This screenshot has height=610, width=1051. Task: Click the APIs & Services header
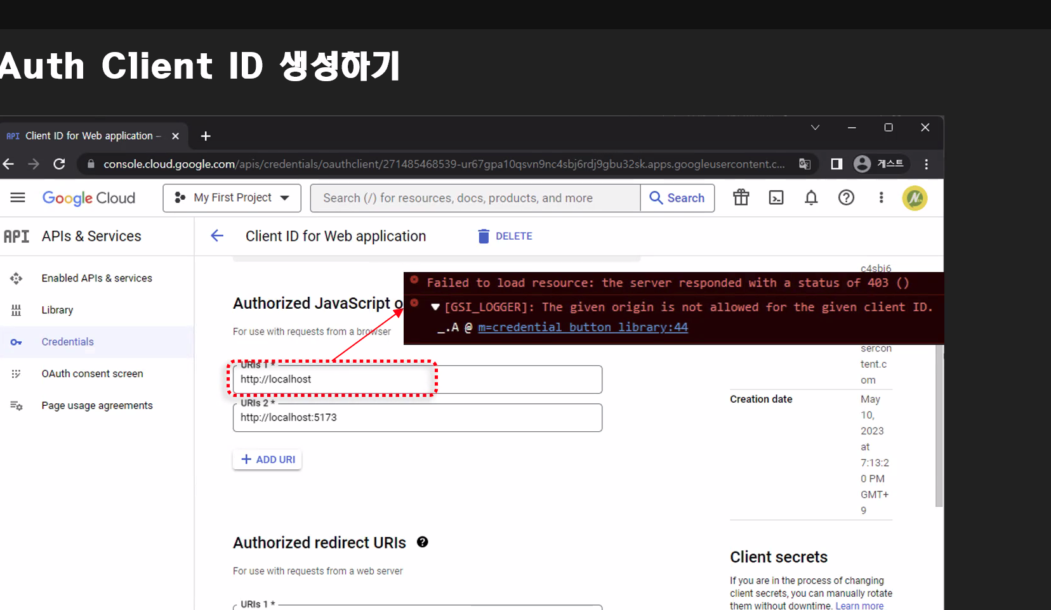coord(91,237)
